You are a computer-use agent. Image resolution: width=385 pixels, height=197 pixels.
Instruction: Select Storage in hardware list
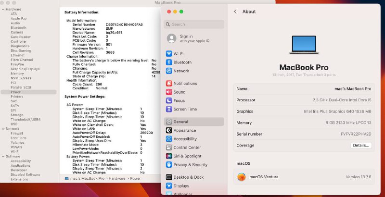tap(17, 115)
